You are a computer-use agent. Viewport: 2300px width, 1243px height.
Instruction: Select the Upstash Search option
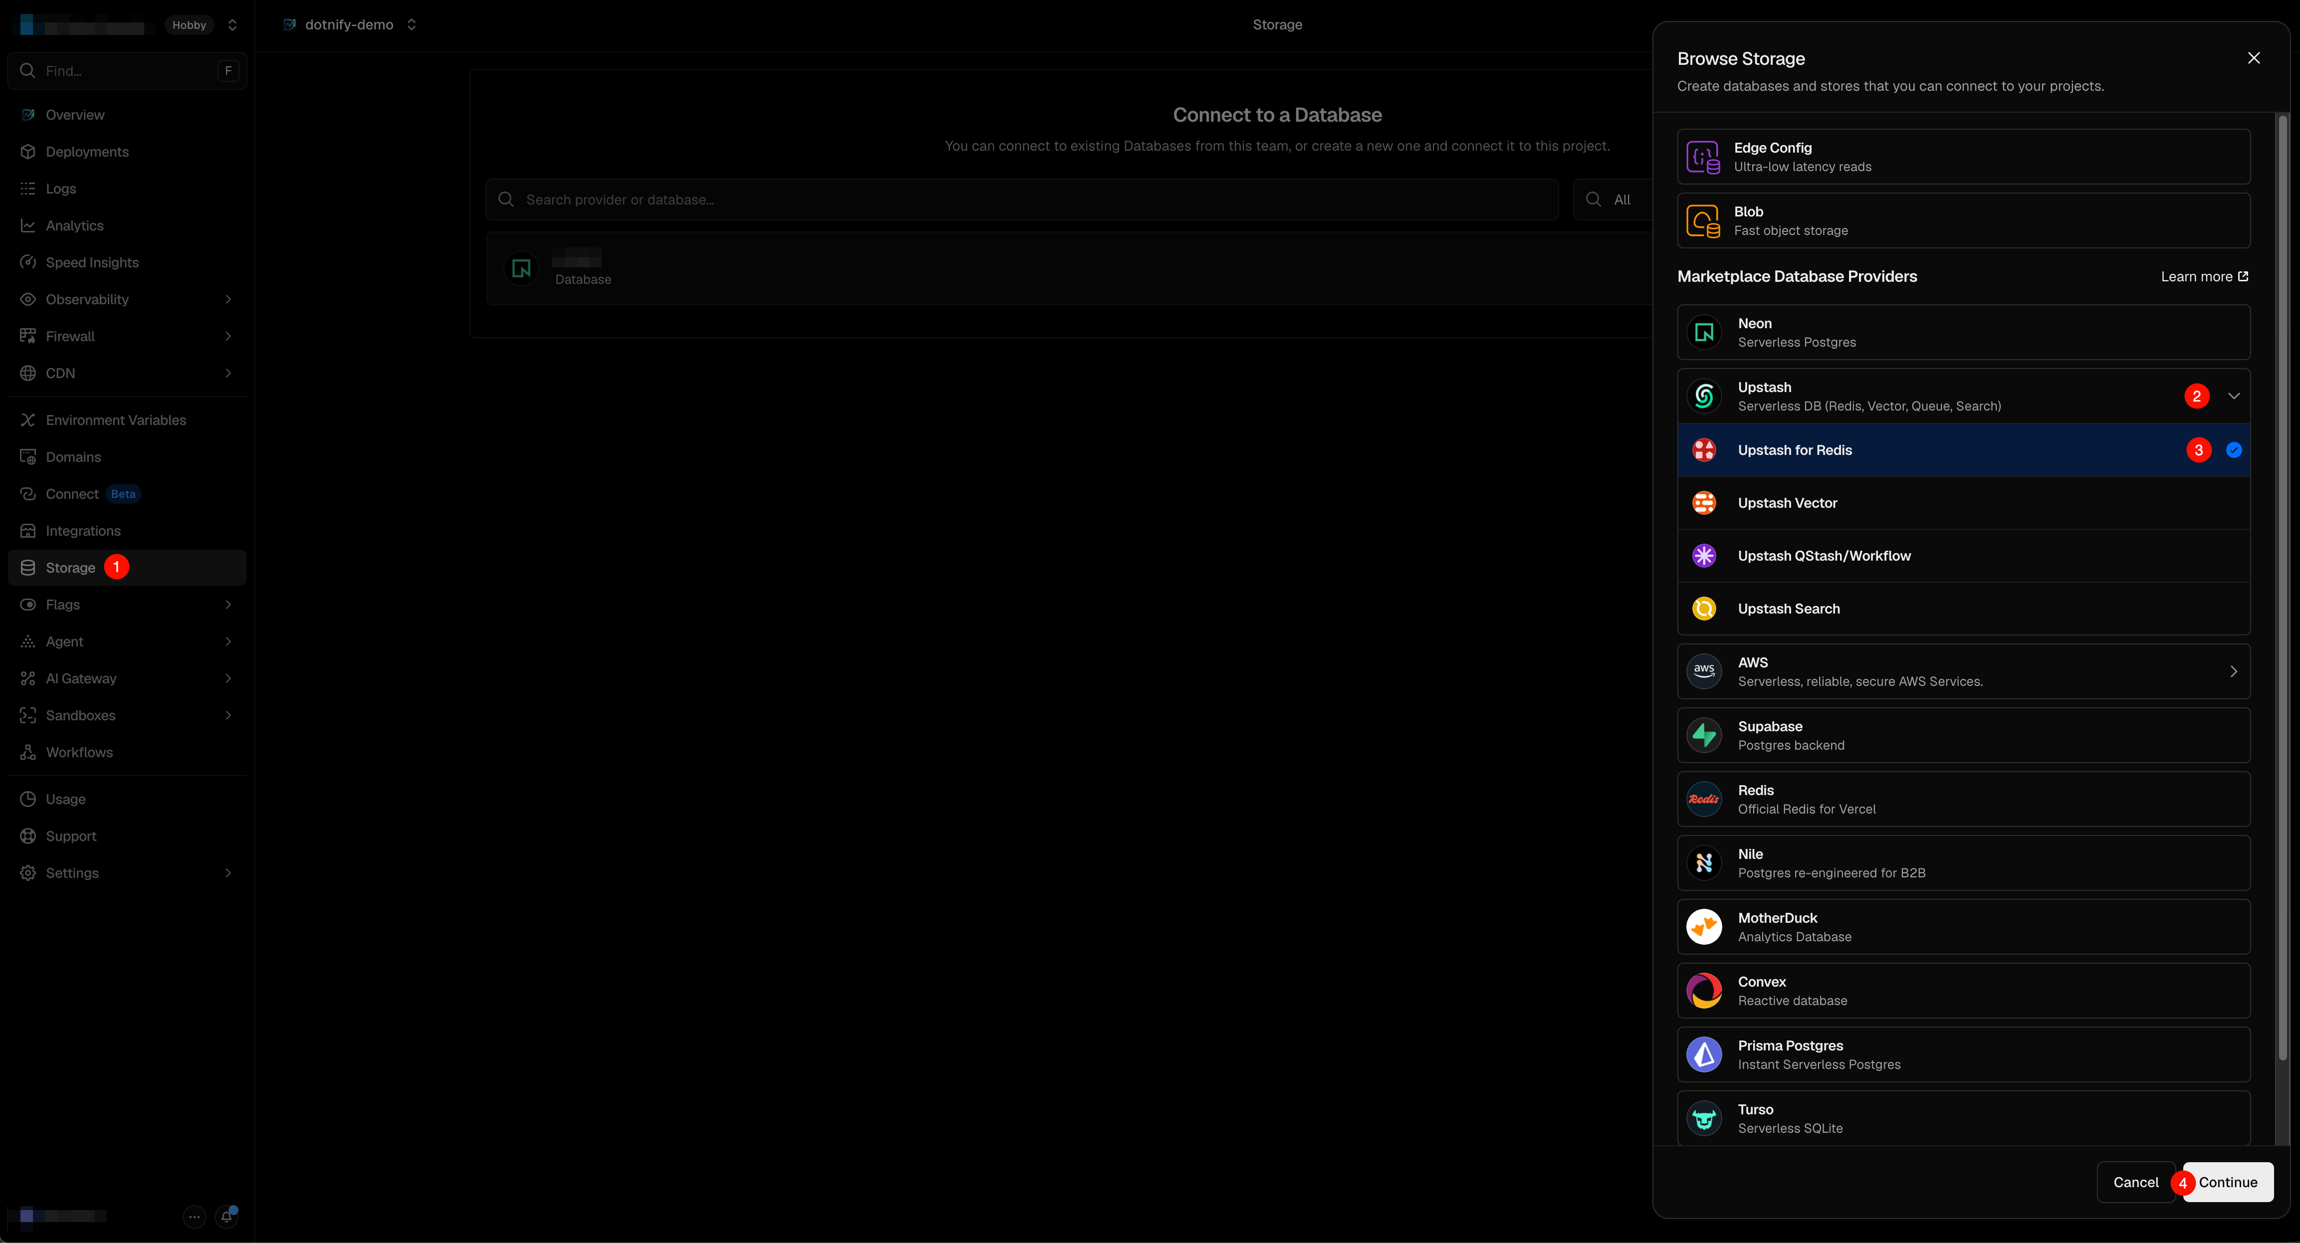(x=1963, y=609)
